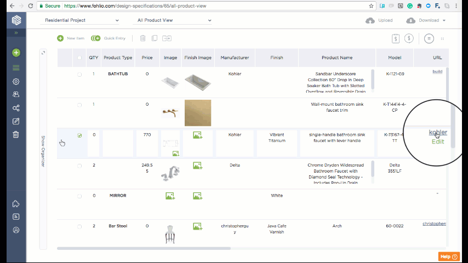Check the MIRROR row checkbox

pos(79,197)
